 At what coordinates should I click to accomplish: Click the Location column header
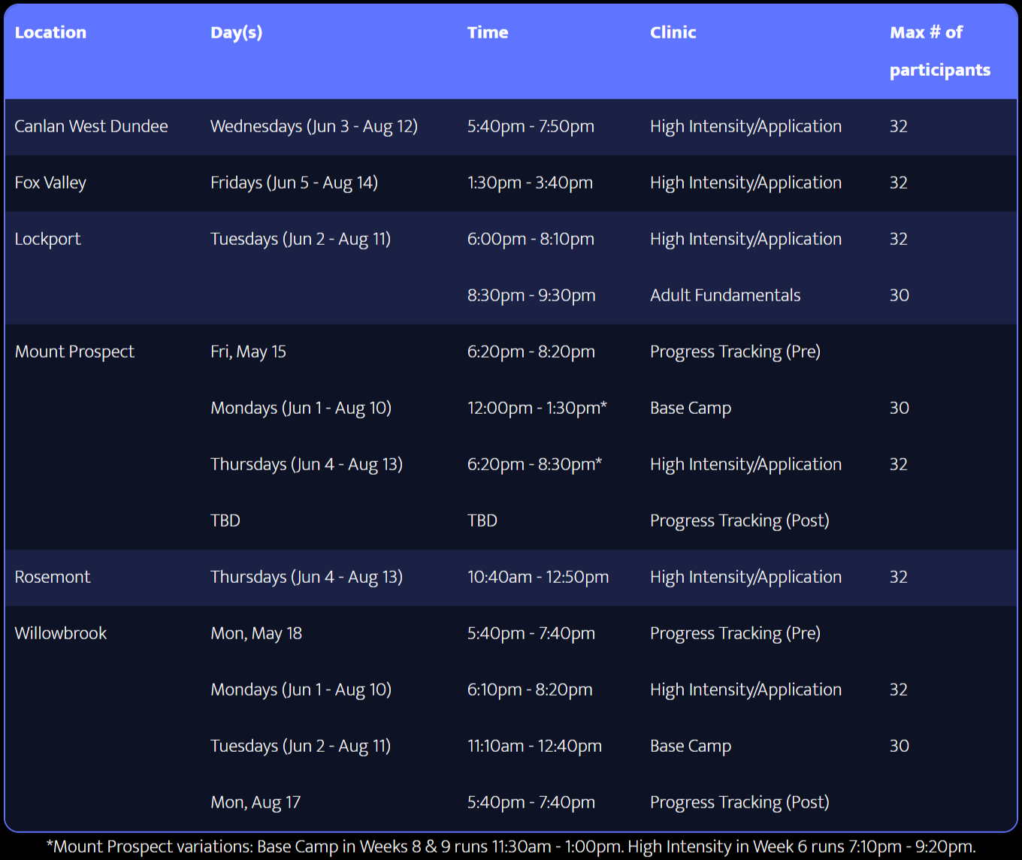(50, 32)
